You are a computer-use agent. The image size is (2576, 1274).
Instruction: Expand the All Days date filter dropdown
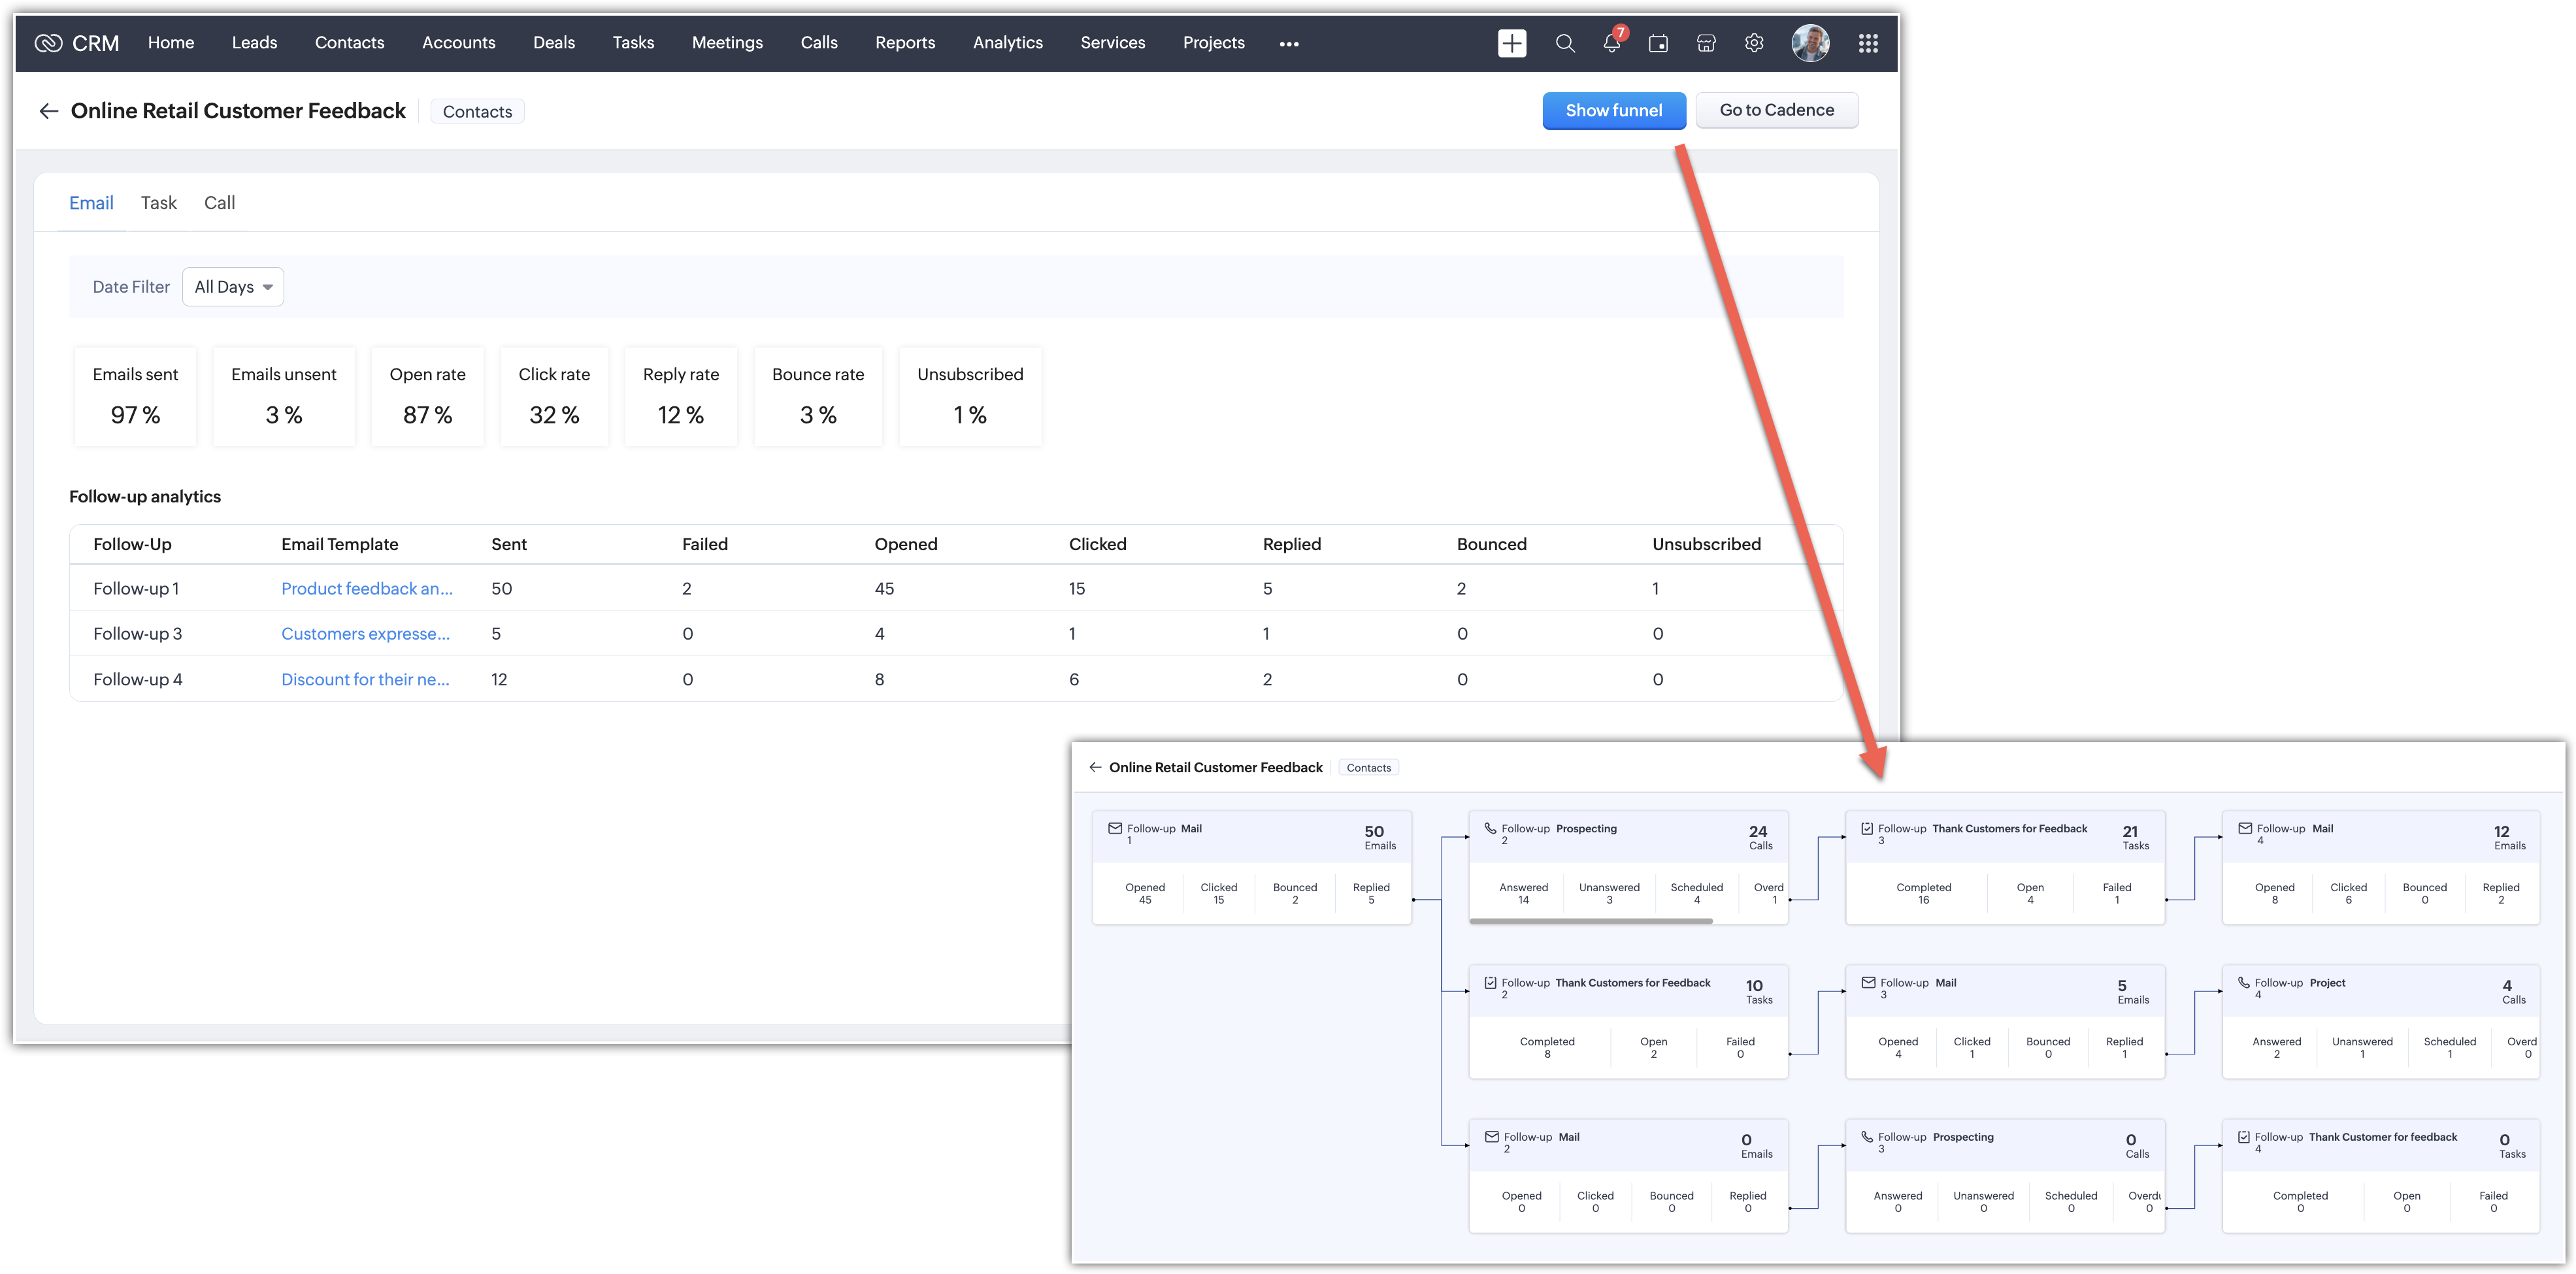pos(233,287)
